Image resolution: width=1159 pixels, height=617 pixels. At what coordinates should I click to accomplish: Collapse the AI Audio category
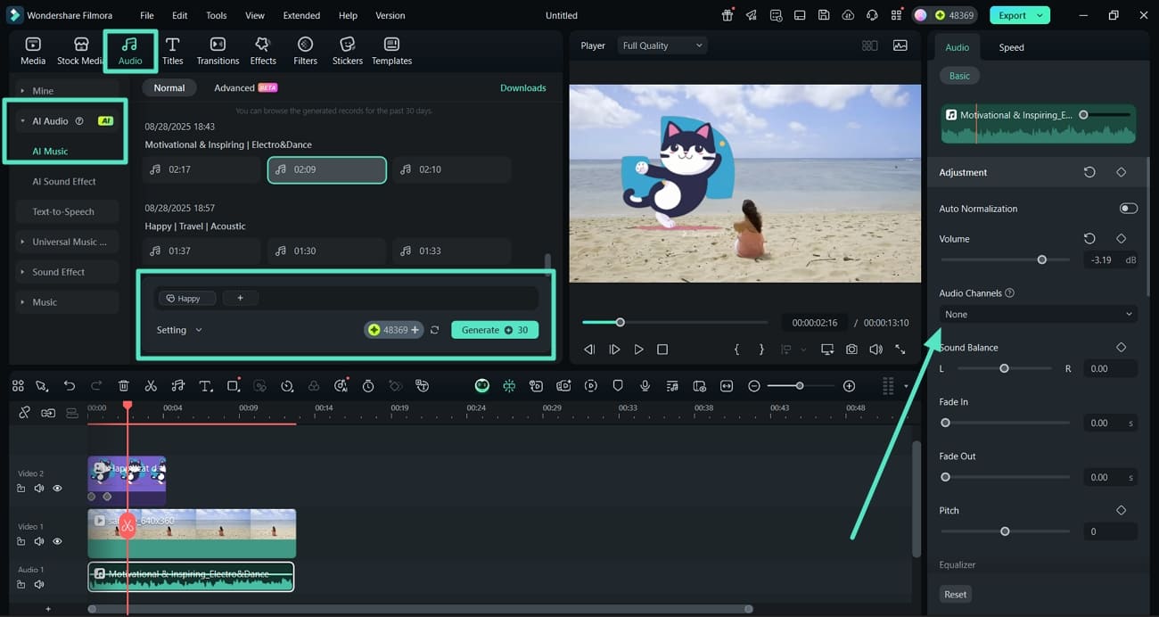click(22, 121)
